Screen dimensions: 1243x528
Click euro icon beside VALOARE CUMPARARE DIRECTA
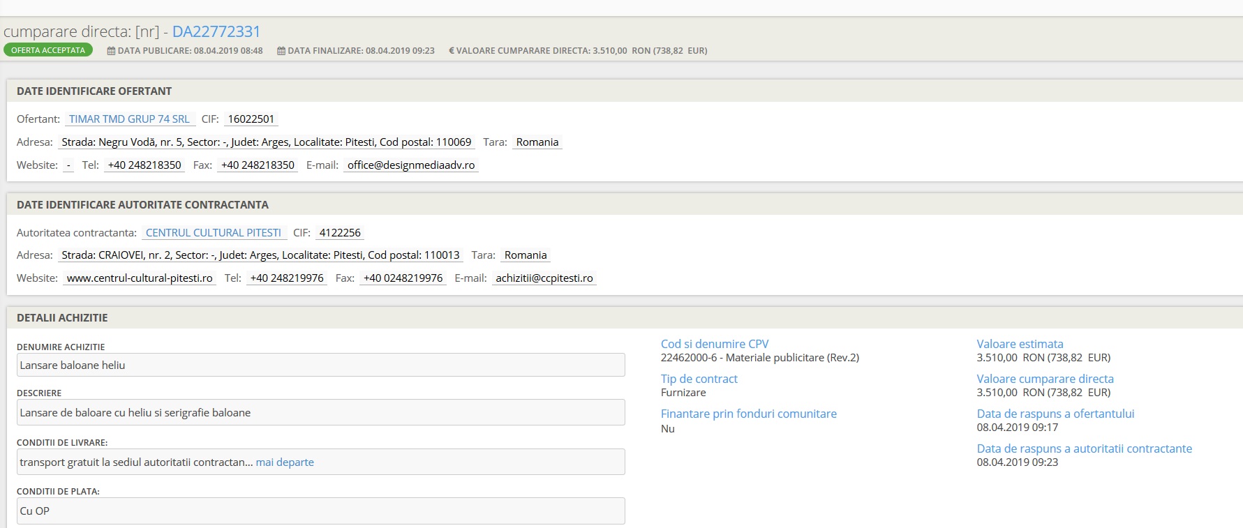pyautogui.click(x=452, y=51)
